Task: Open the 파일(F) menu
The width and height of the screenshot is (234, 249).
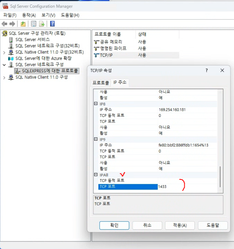Action: click(10, 15)
